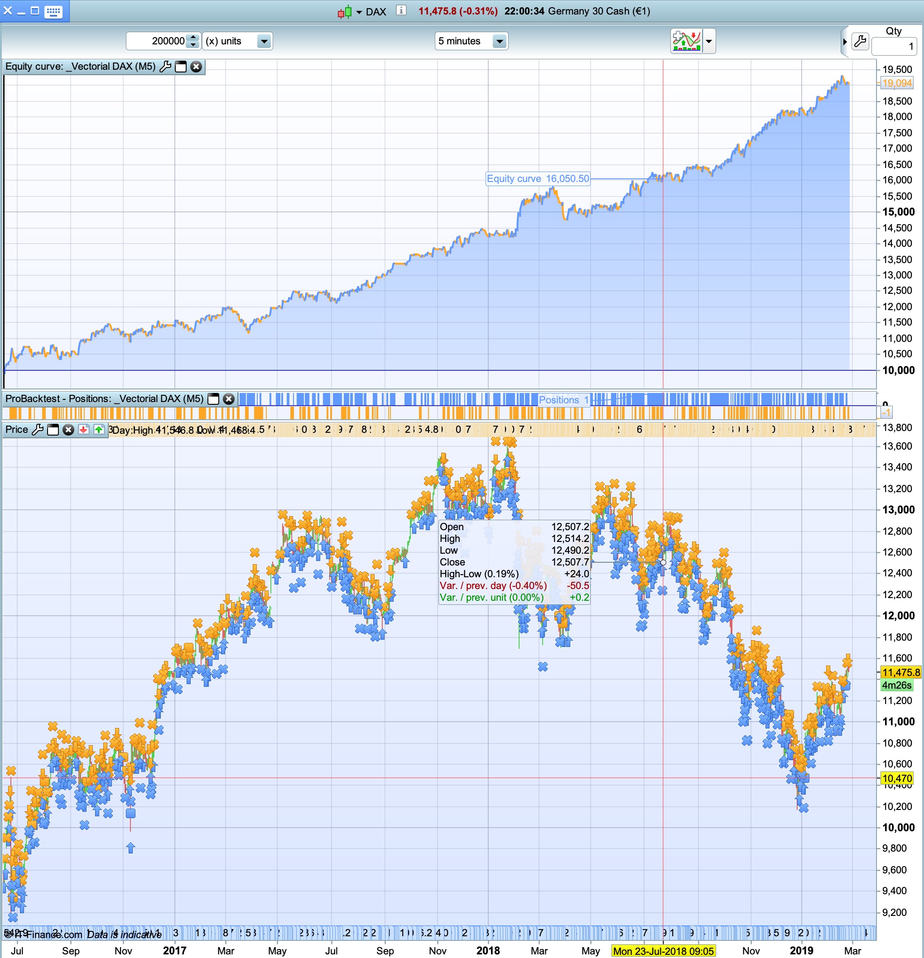Click the DAX instrument name label
Viewport: 924px width, 958px height.
(376, 12)
